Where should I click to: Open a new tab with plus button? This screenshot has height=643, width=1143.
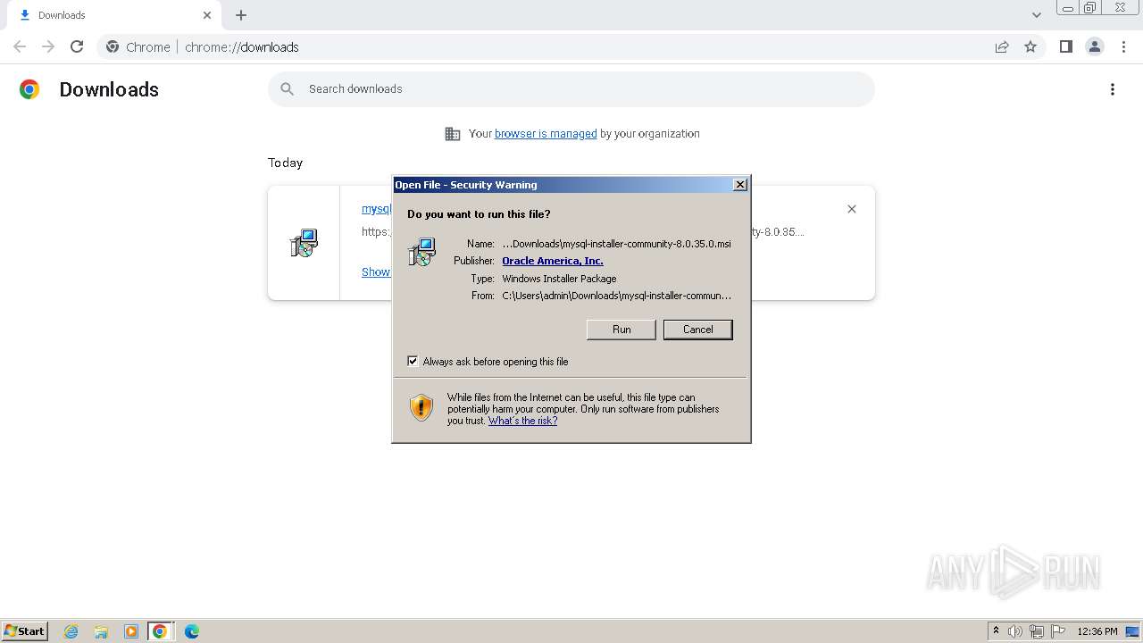pyautogui.click(x=241, y=15)
